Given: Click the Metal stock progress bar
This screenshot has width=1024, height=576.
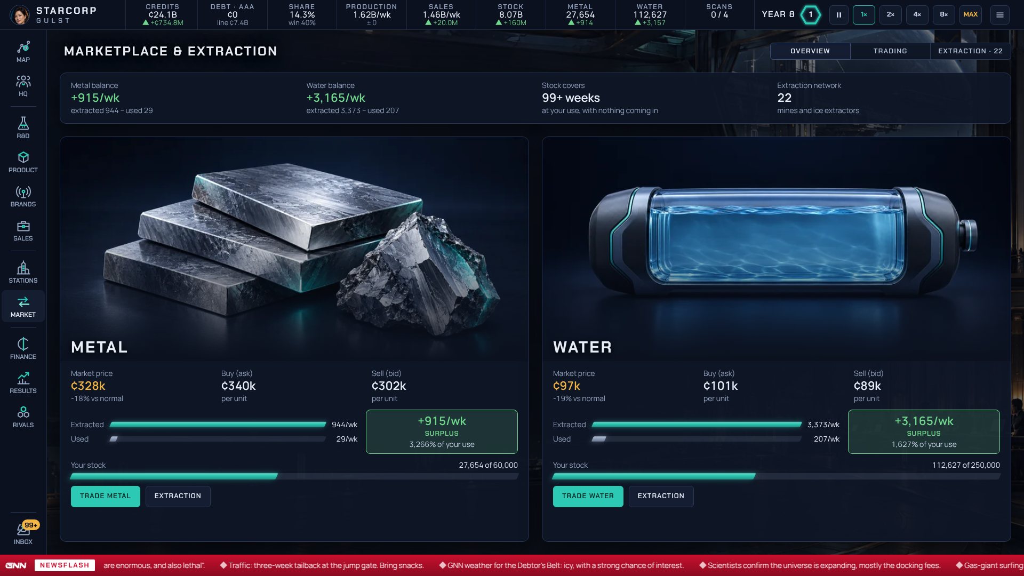Looking at the screenshot, I should point(294,476).
